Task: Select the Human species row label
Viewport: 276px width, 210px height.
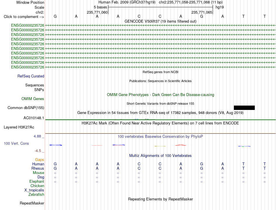Action: click(38, 164)
